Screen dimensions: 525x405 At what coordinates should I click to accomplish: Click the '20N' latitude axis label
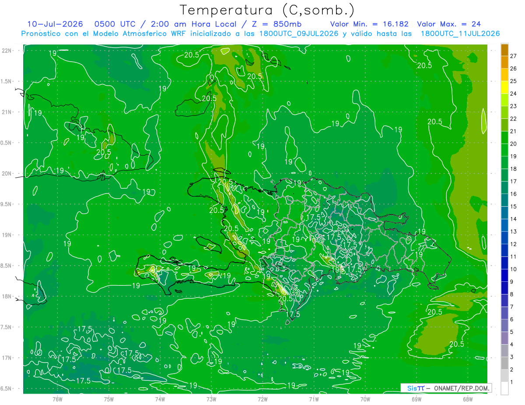point(7,173)
